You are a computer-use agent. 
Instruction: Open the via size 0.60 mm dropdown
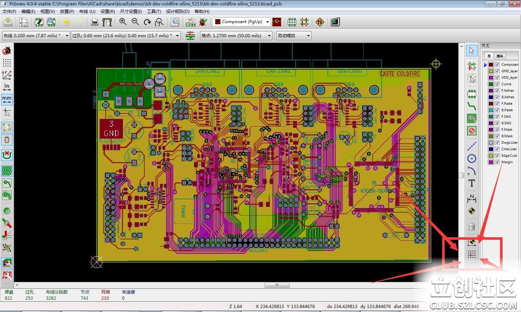pos(126,35)
